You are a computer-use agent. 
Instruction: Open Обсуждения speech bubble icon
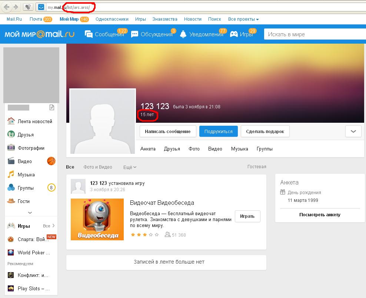(135, 34)
